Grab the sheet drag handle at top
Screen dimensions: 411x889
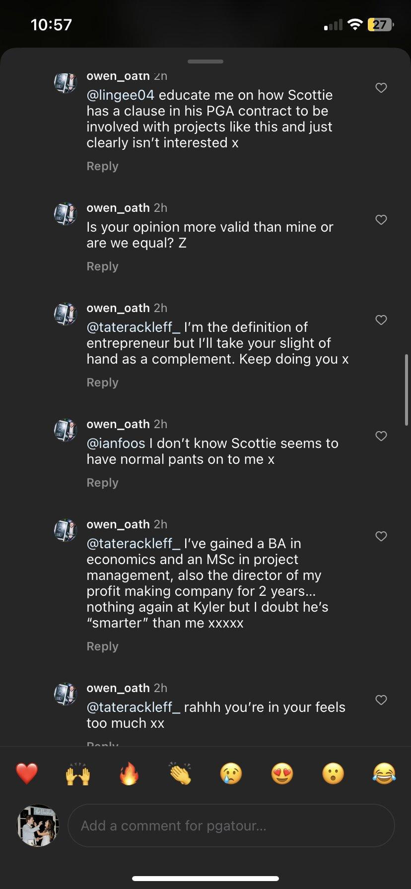click(x=205, y=62)
